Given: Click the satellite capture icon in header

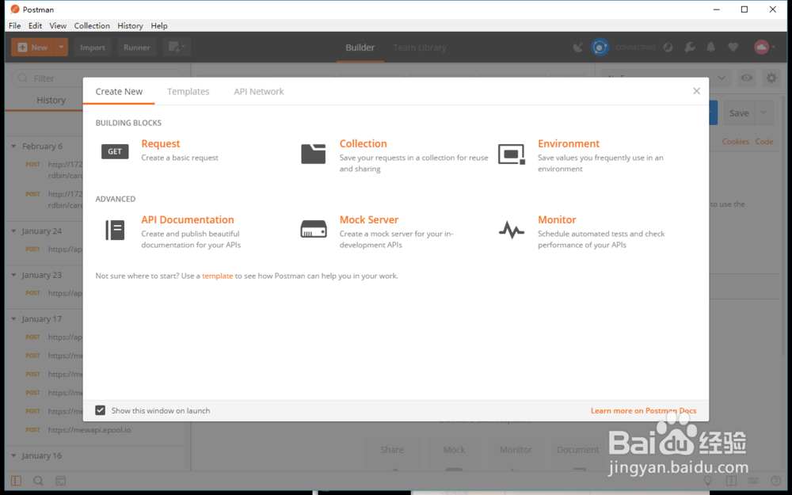Looking at the screenshot, I should [578, 48].
